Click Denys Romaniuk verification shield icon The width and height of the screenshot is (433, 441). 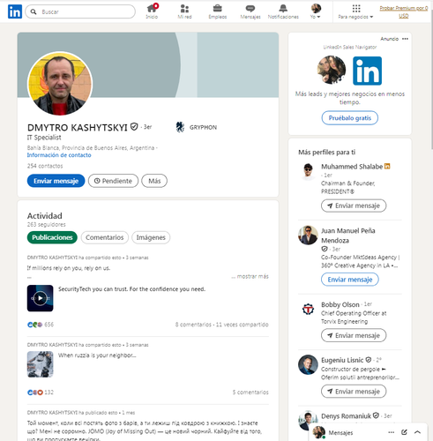376,415
